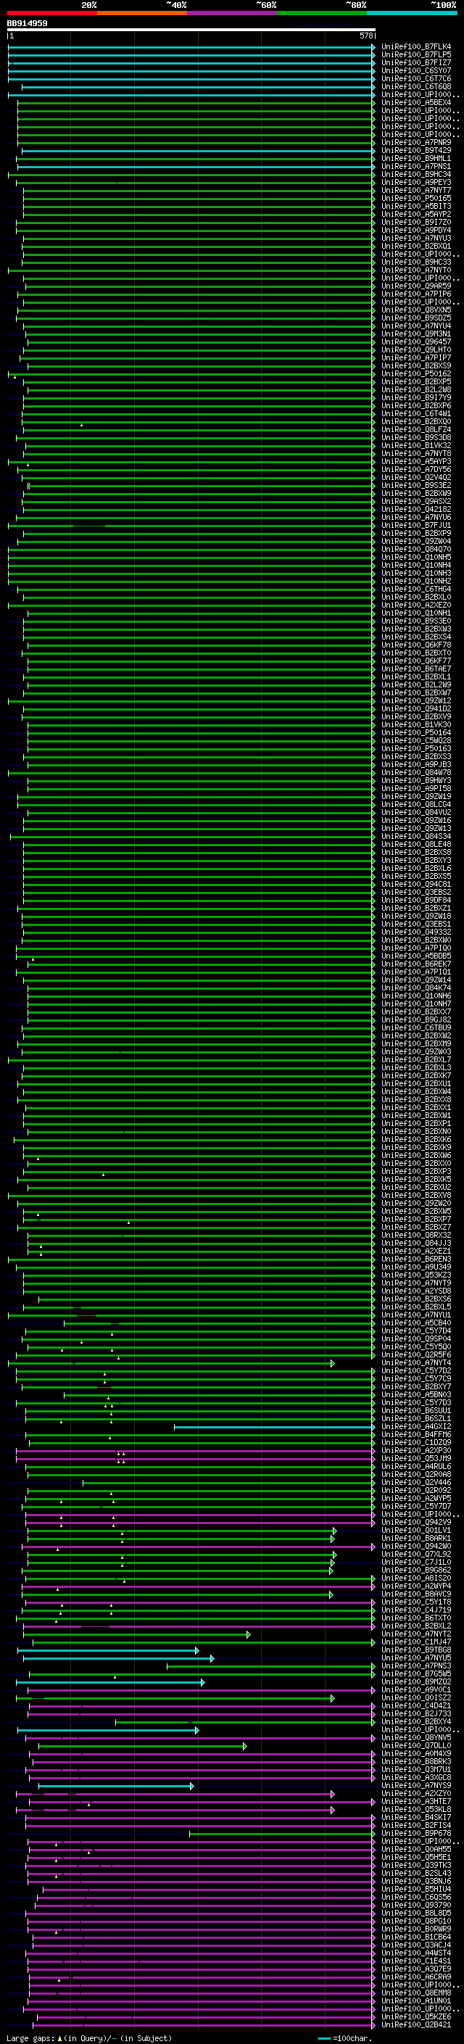Image resolution: width=464 pixels, height=2044 pixels.
Task: Click the cyan ~100% identity legend segment
Action: click(x=412, y=13)
